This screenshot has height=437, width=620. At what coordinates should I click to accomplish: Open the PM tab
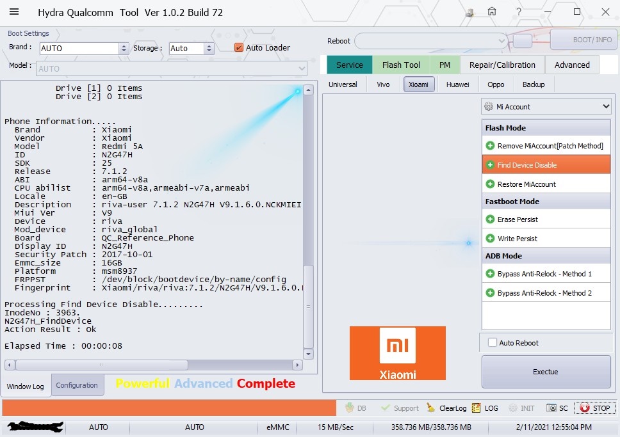click(445, 65)
